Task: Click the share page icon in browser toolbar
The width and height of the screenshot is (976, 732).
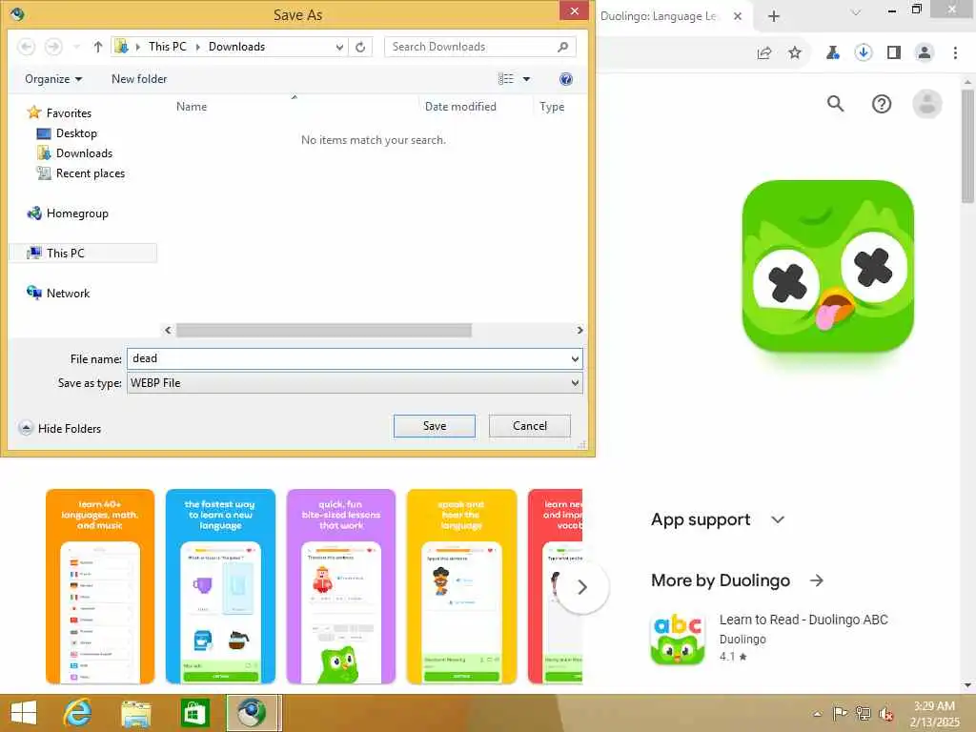Action: 764,53
